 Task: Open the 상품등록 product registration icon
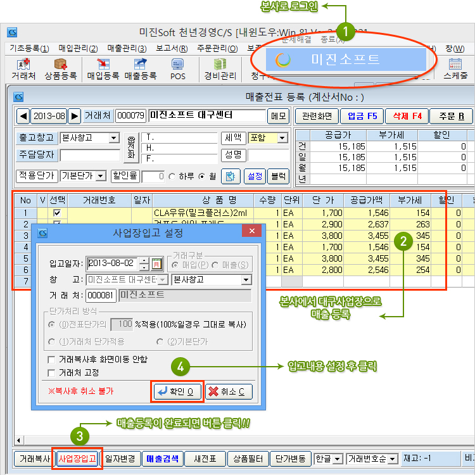click(x=61, y=70)
